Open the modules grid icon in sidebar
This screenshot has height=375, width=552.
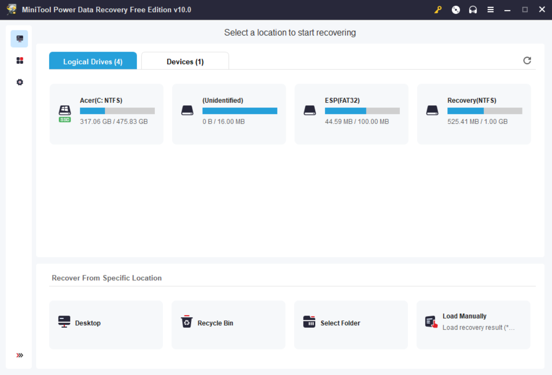tap(20, 60)
